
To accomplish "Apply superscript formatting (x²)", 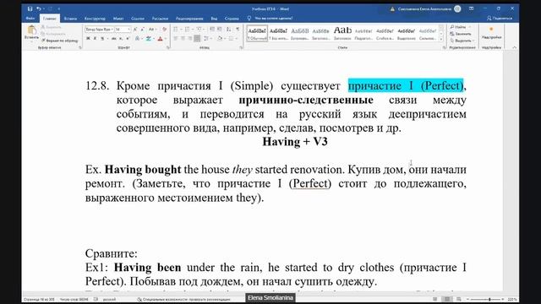I will pyautogui.click(x=128, y=39).
